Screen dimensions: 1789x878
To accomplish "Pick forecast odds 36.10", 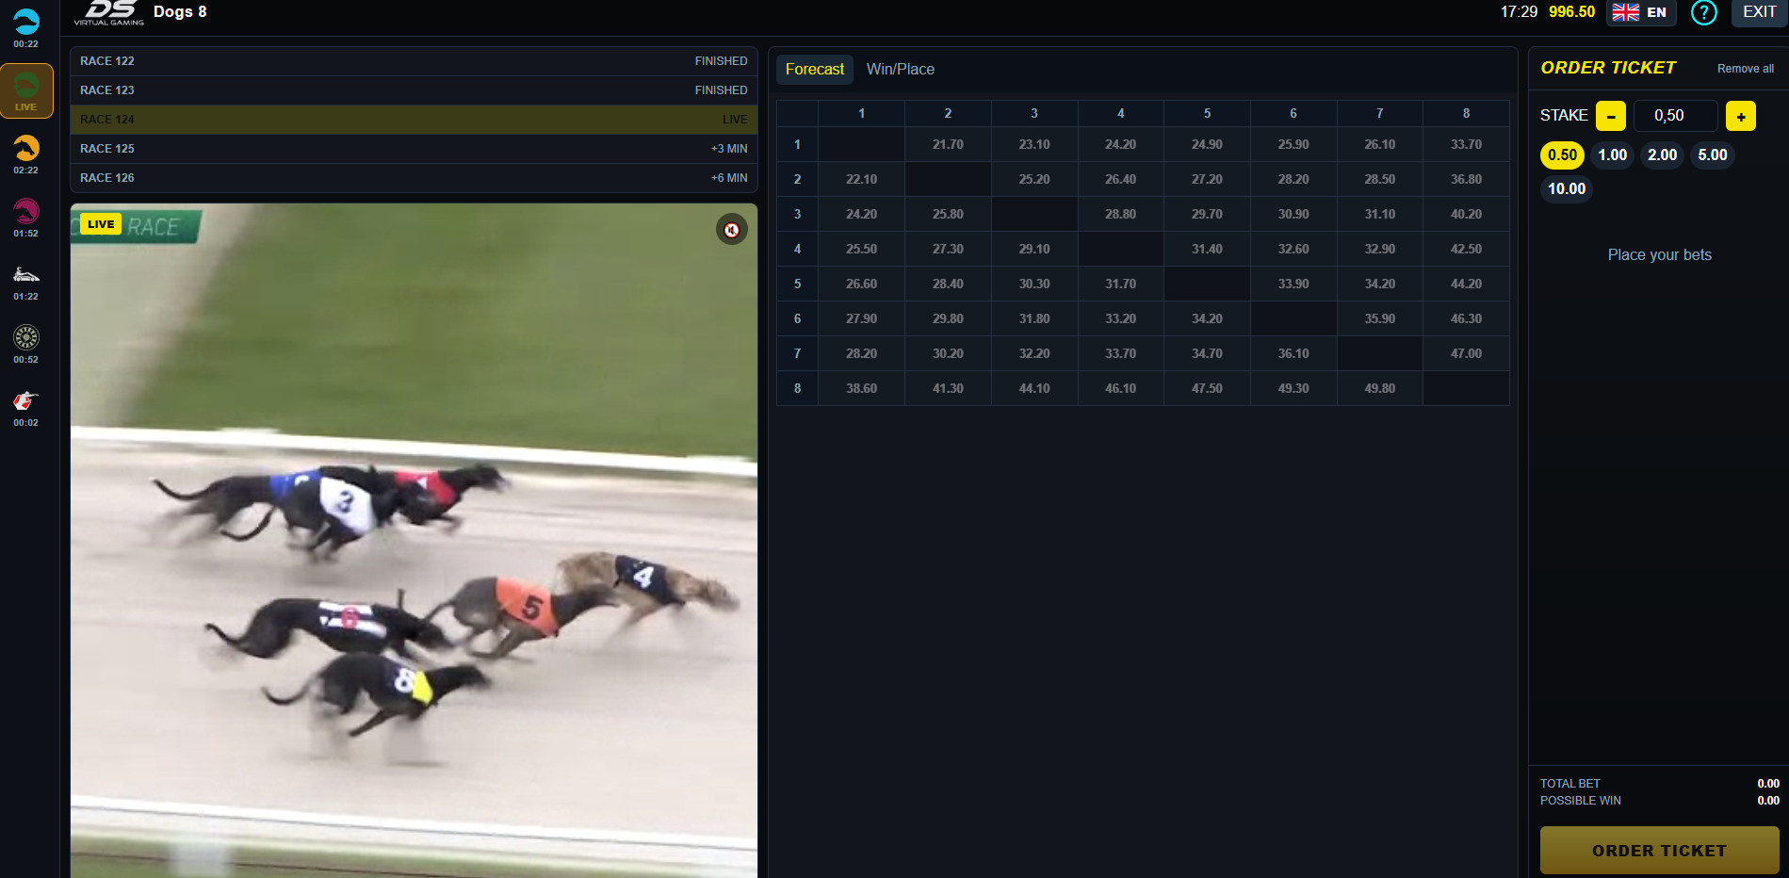I will click(1293, 354).
